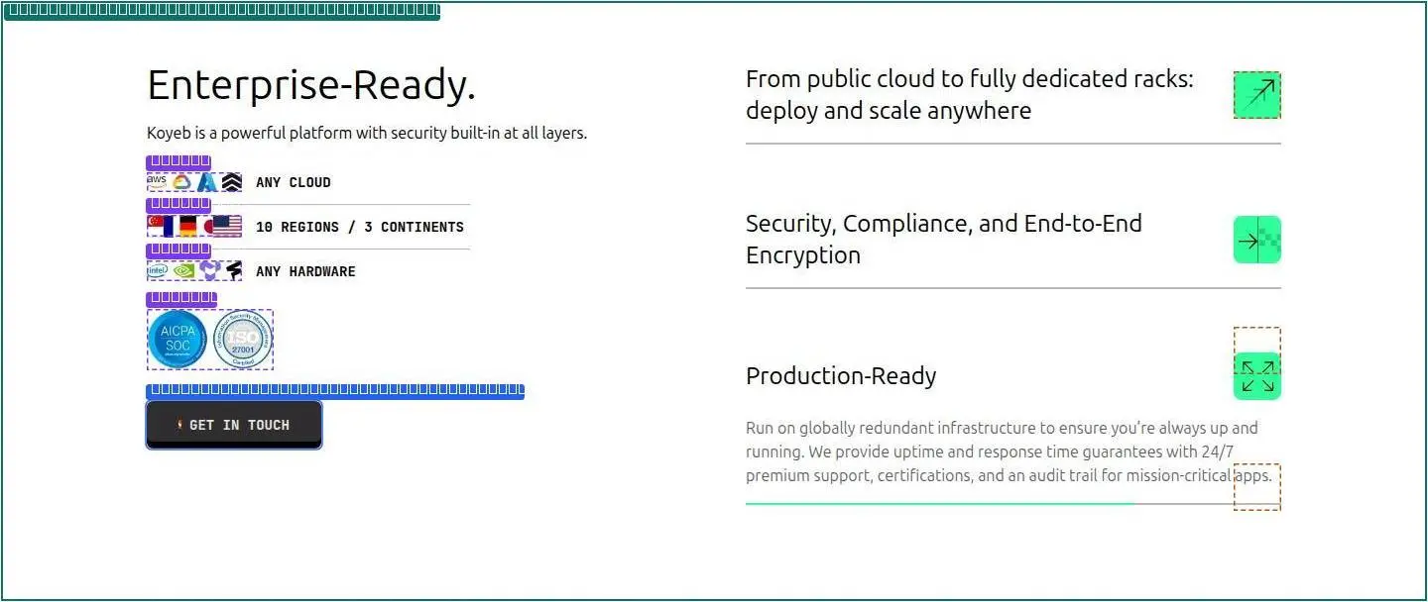1428x602 pixels.
Task: Click the green progress bar under Production-Ready
Action: pyautogui.click(x=939, y=504)
